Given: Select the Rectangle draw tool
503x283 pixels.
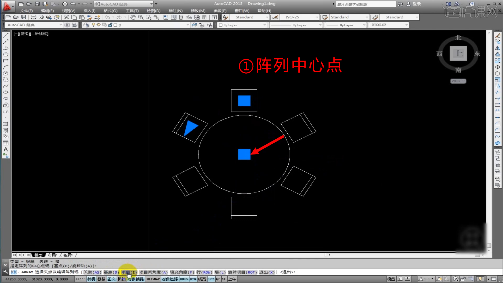Looking at the screenshot, I should pos(6,61).
